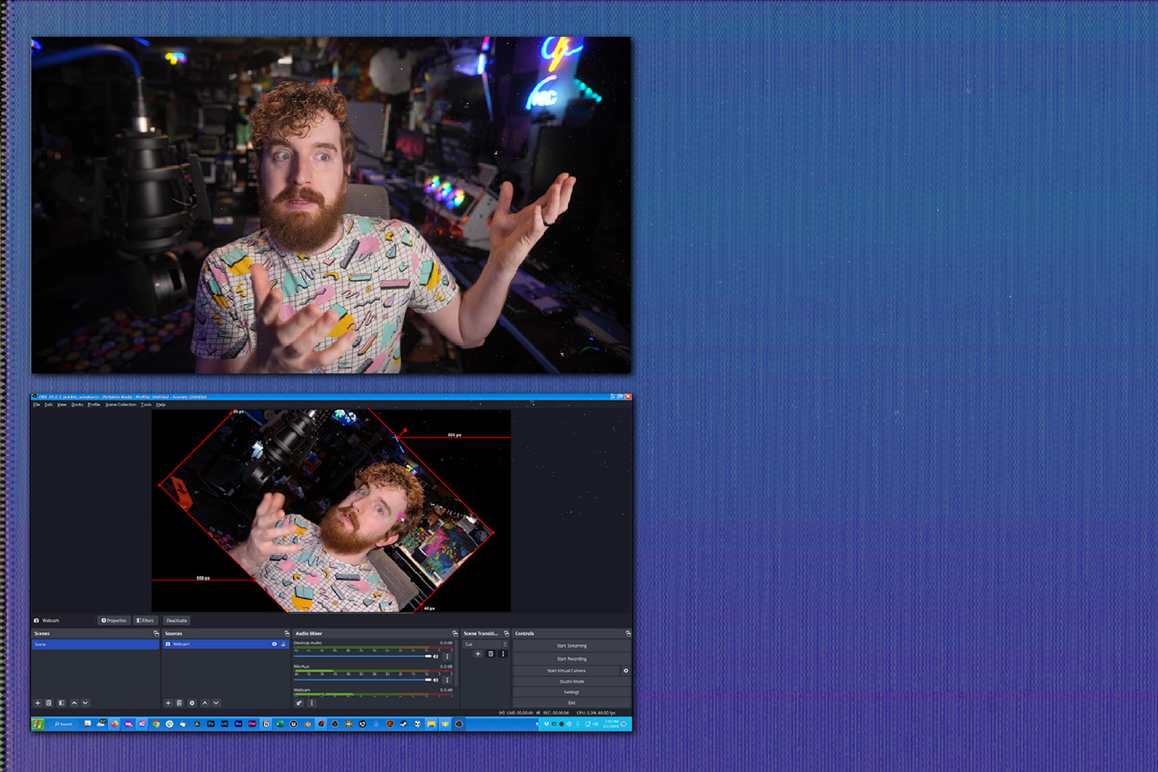The width and height of the screenshot is (1158, 772).
Task: Click the Deactivate button for Webcam
Action: pos(176,620)
